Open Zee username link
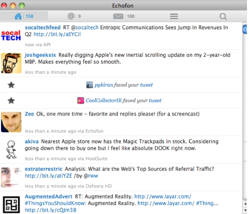249x214 pixels. (x=29, y=114)
